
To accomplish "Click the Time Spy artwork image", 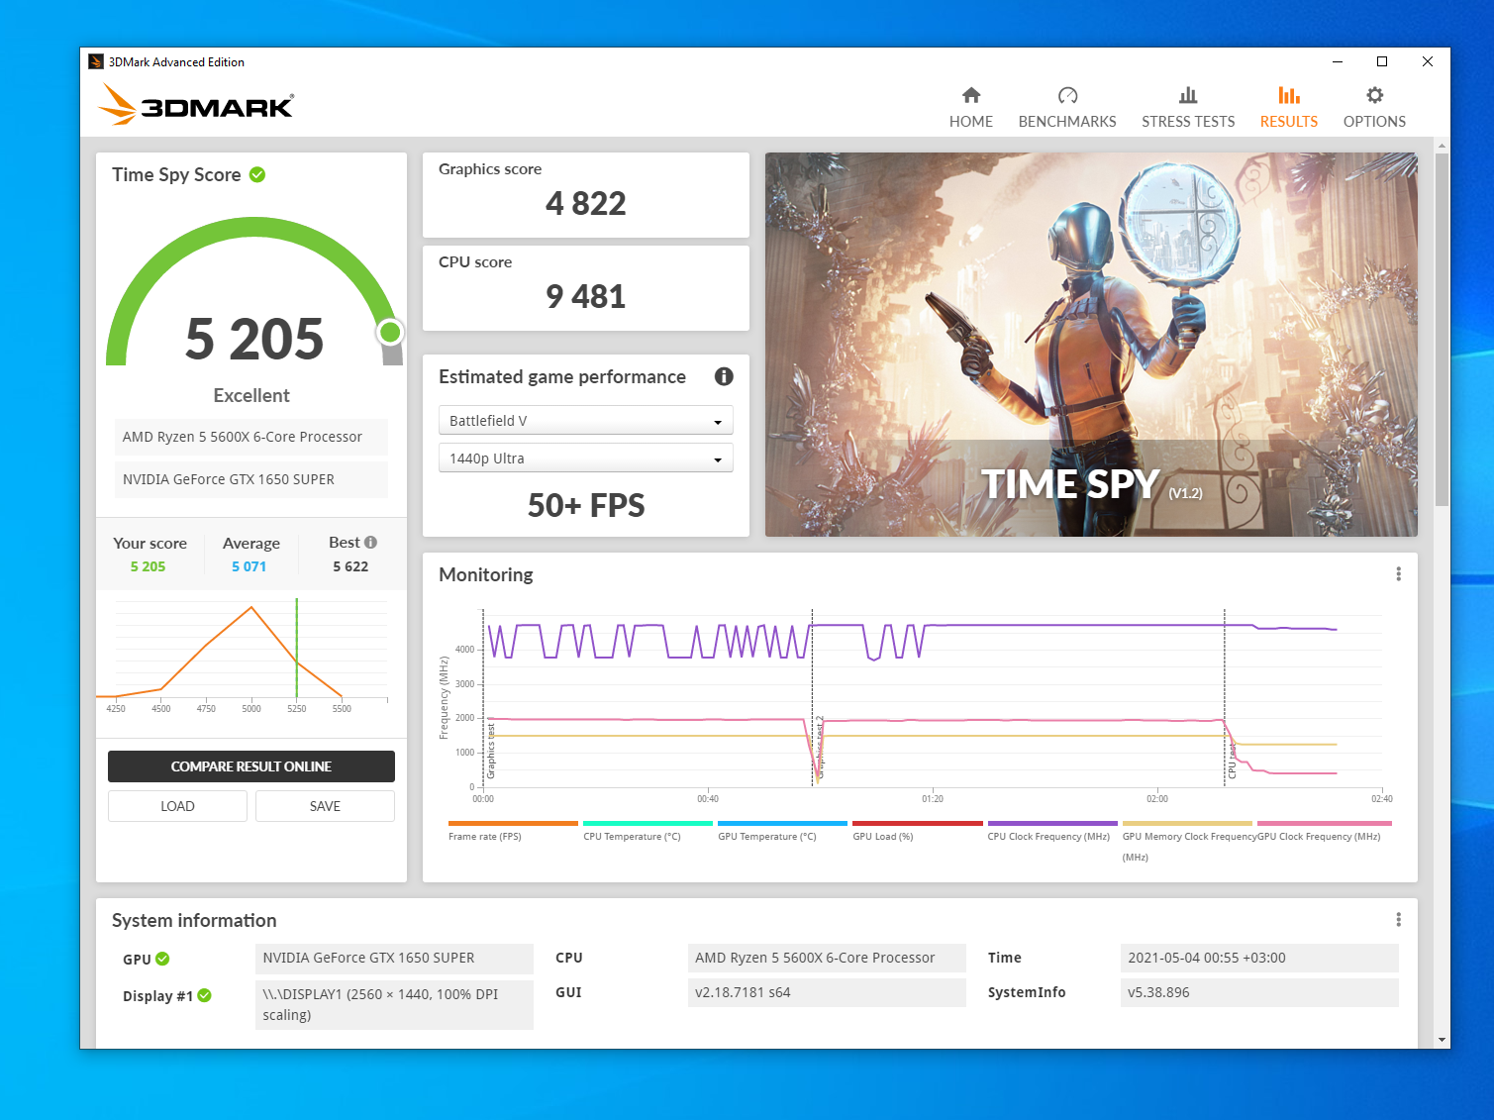I will click(x=1091, y=345).
